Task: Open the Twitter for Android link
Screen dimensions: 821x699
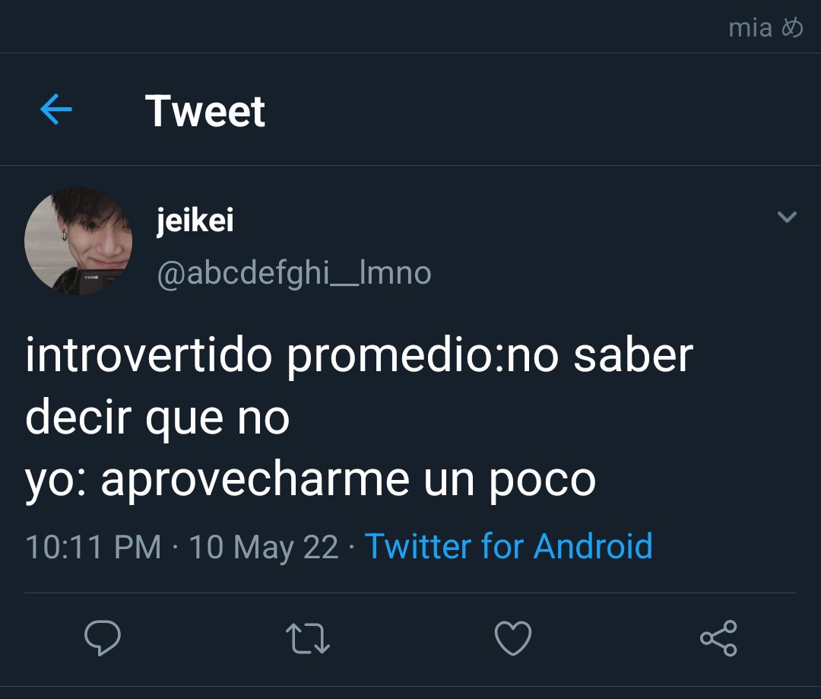Action: [509, 547]
